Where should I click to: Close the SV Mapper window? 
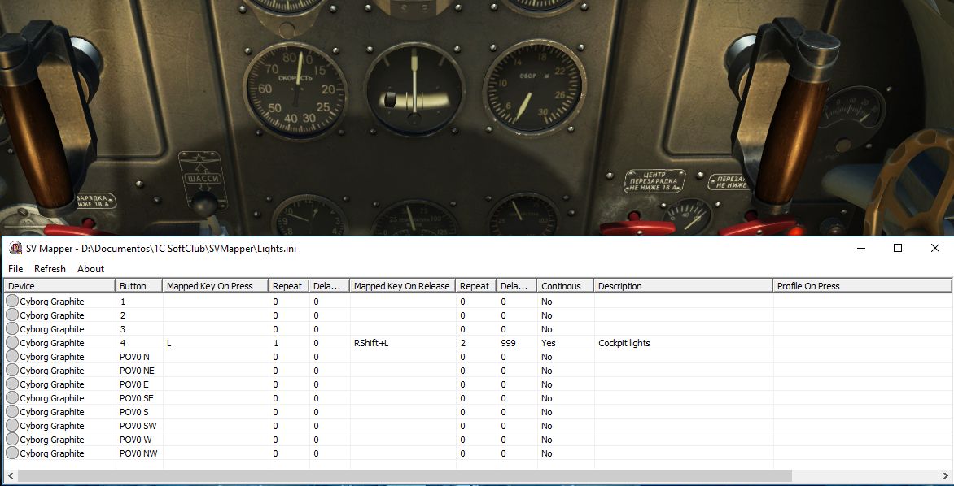click(935, 248)
